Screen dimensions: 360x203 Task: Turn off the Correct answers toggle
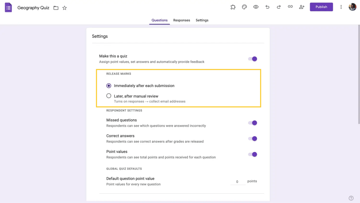tap(253, 139)
